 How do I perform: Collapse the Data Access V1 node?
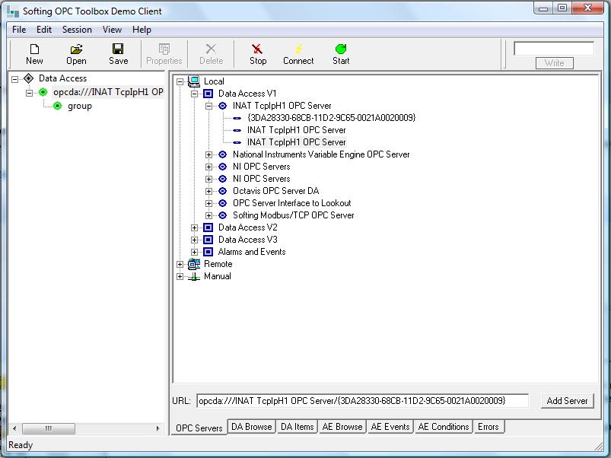194,94
